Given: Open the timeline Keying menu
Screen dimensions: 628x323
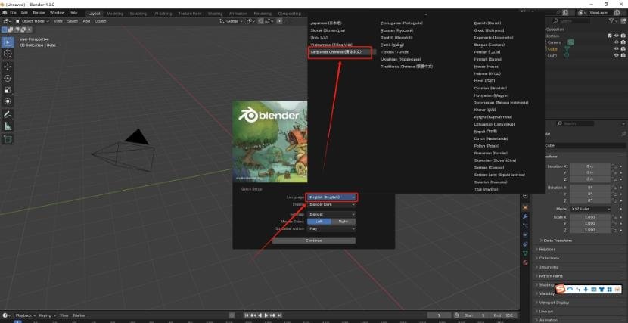Looking at the screenshot, I should (x=46, y=315).
